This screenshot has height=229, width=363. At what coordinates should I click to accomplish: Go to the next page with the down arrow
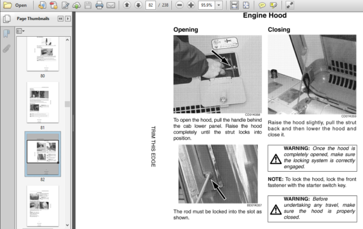click(x=138, y=5)
